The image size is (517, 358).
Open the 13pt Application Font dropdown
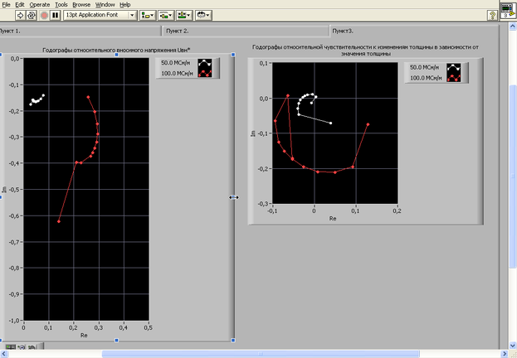100,15
